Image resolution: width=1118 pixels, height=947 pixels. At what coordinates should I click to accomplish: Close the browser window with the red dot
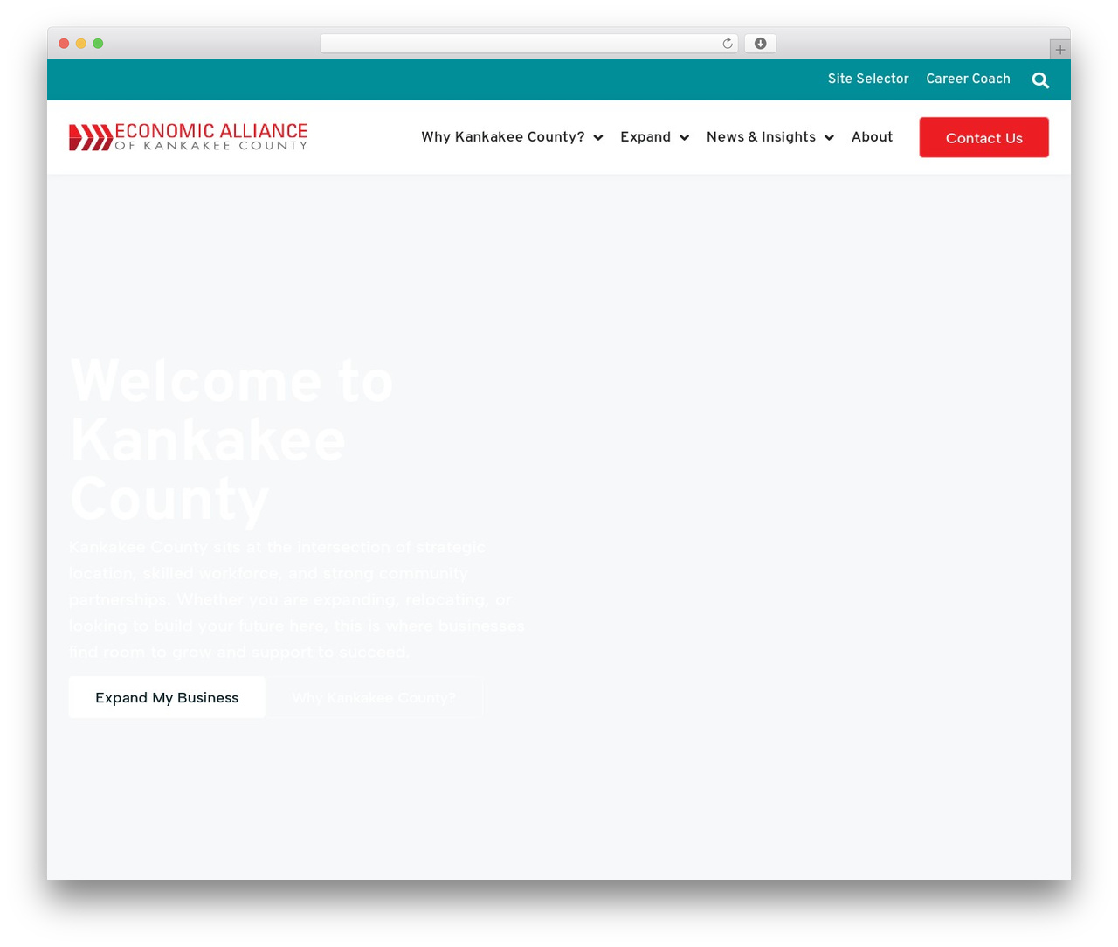click(x=64, y=44)
